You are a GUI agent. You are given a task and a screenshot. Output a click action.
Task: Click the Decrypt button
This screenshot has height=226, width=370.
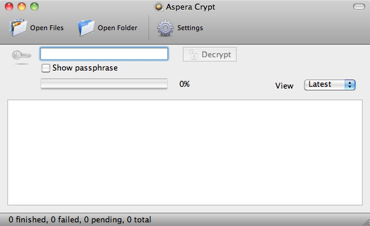pyautogui.click(x=209, y=54)
